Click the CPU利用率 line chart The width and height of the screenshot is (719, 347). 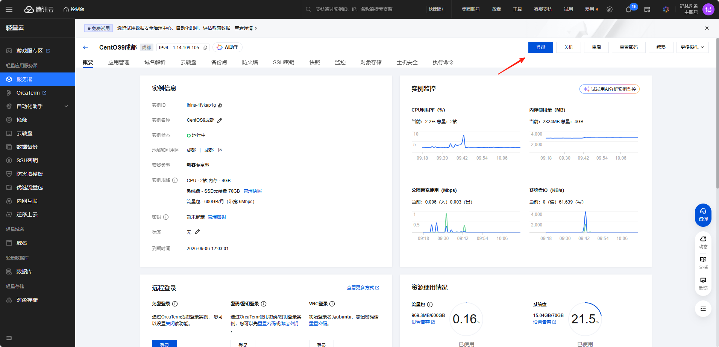(x=466, y=142)
